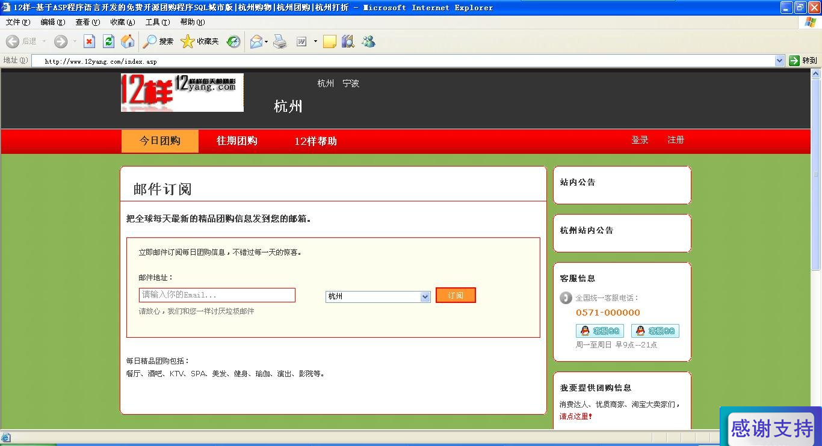Screen dimensions: 822x446
Task: Click the 感谢支持 banner
Action: (x=771, y=427)
